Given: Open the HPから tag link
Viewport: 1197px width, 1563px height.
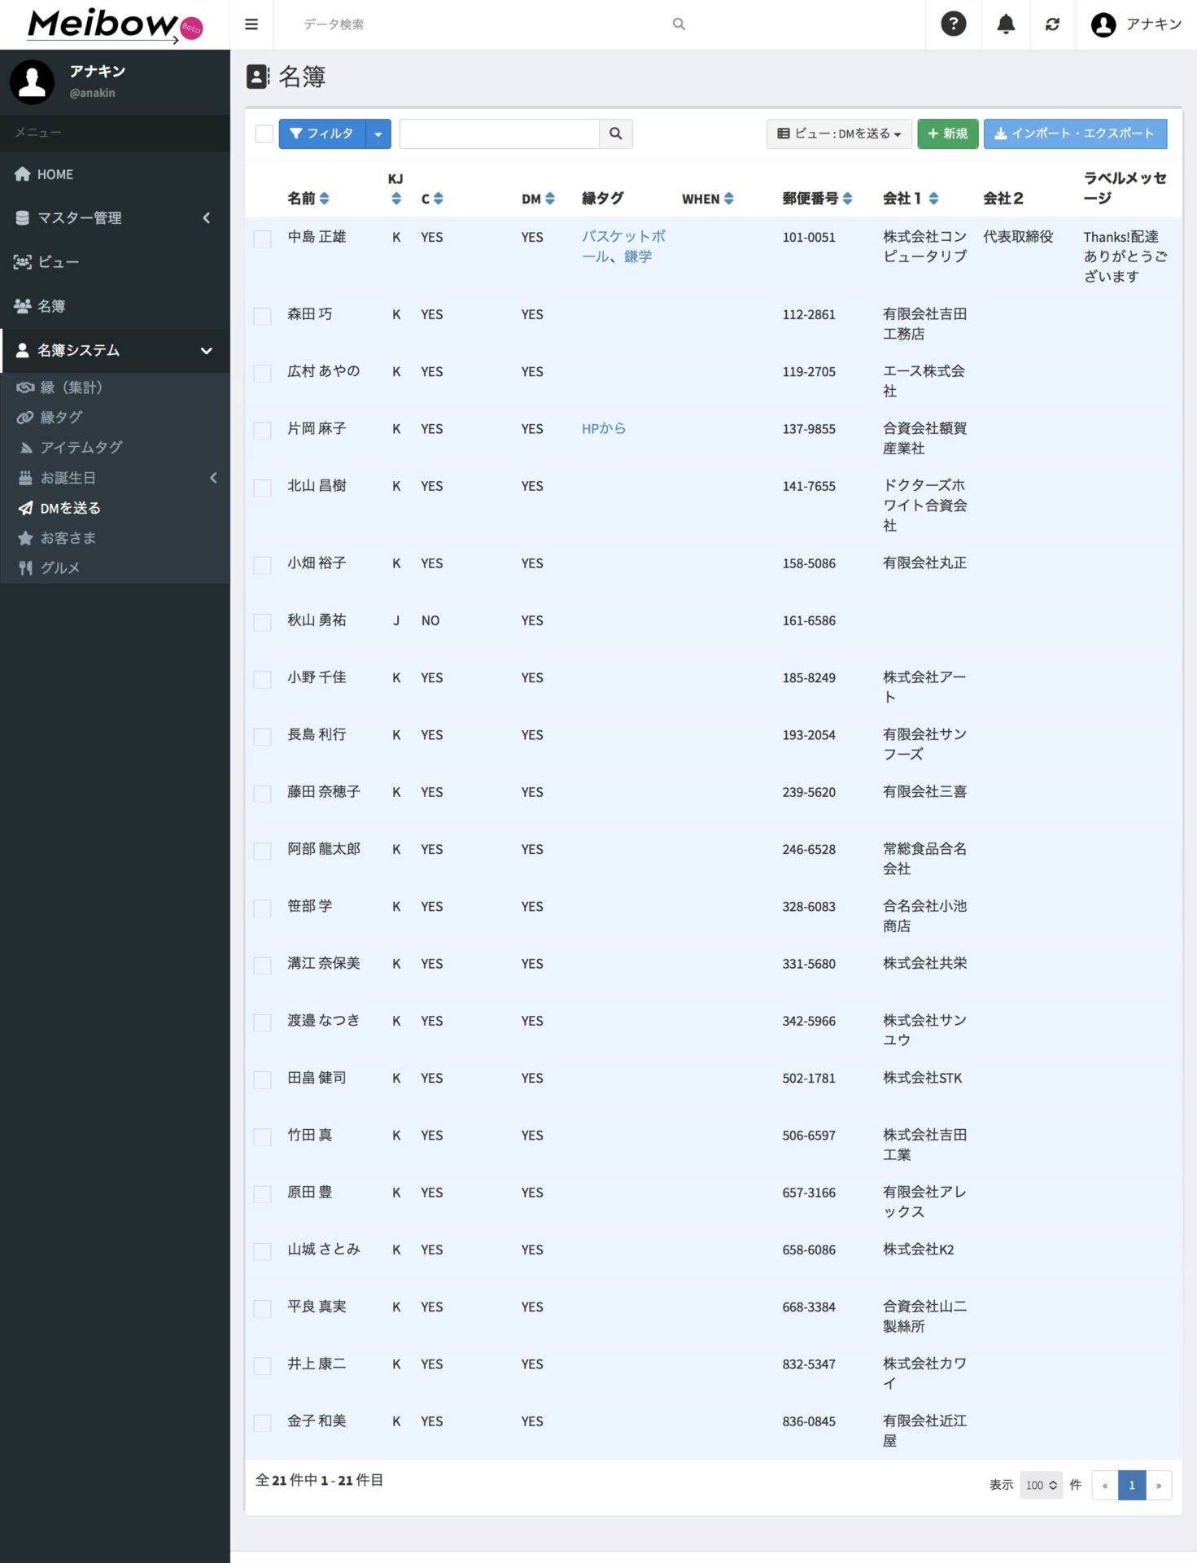Looking at the screenshot, I should click(604, 428).
